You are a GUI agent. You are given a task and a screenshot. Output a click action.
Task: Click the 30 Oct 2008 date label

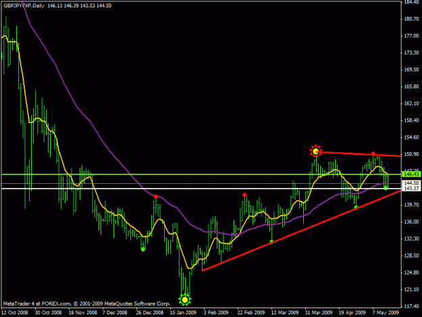click(x=48, y=312)
